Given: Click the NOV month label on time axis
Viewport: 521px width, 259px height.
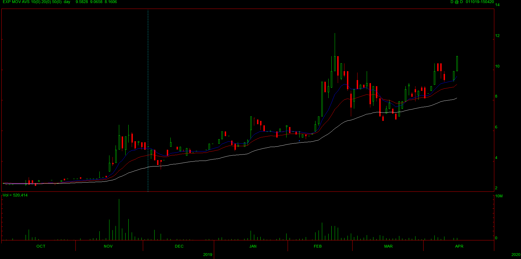Looking at the screenshot, I should [x=108, y=246].
